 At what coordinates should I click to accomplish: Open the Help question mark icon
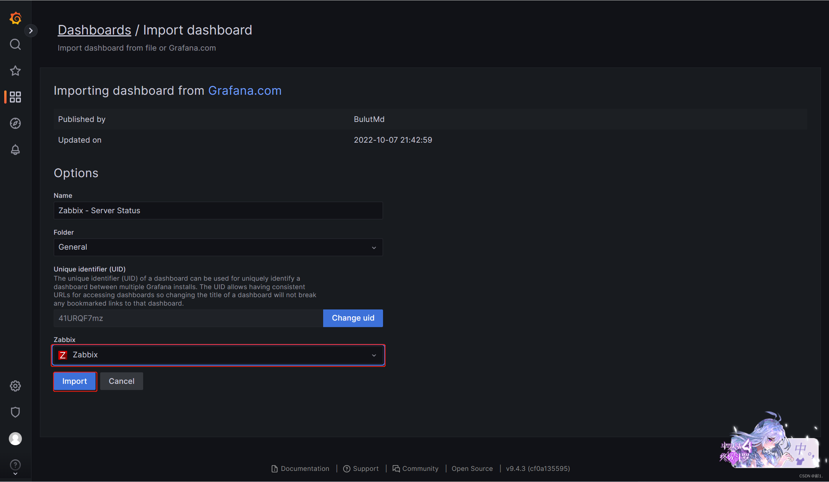(x=15, y=465)
